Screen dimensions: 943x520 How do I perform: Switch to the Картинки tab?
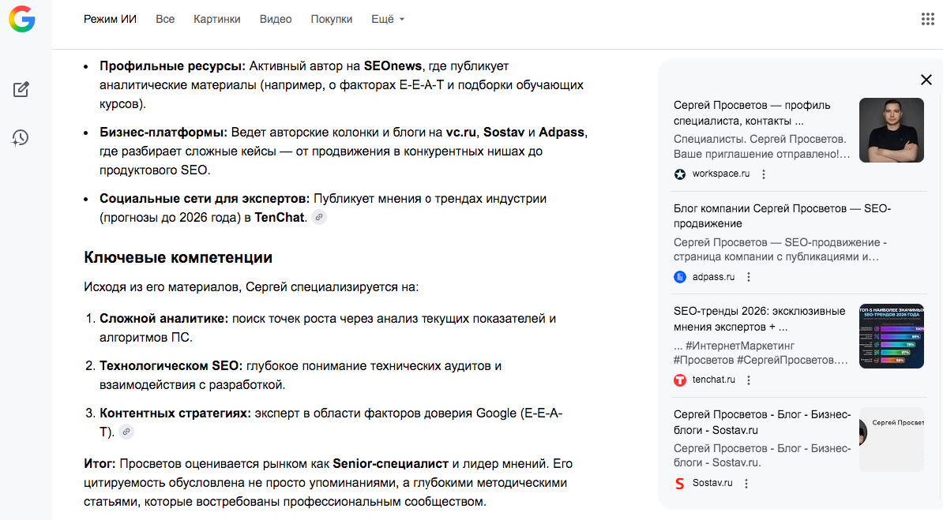216,19
